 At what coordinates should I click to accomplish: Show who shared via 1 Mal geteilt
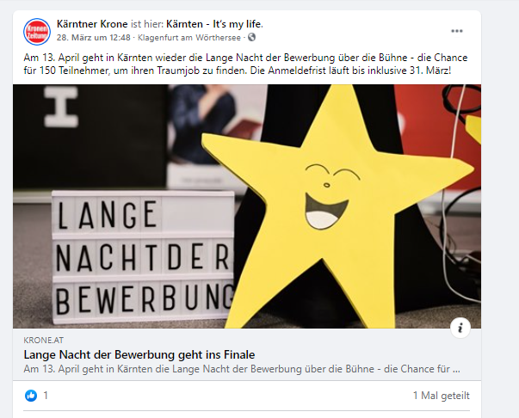[x=442, y=396]
